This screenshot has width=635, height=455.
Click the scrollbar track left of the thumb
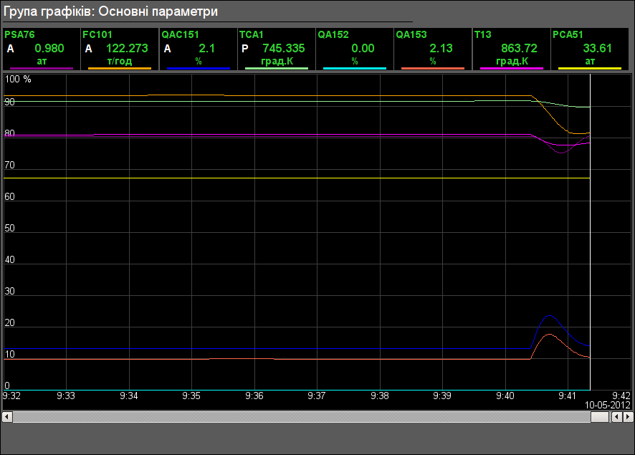[x=302, y=416]
